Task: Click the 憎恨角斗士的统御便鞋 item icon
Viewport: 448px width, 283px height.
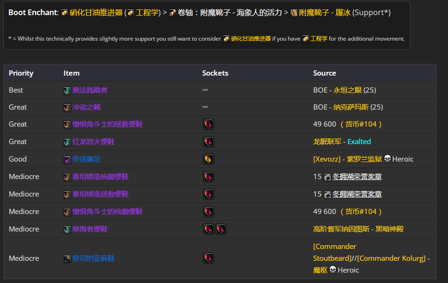Action: coord(67,212)
